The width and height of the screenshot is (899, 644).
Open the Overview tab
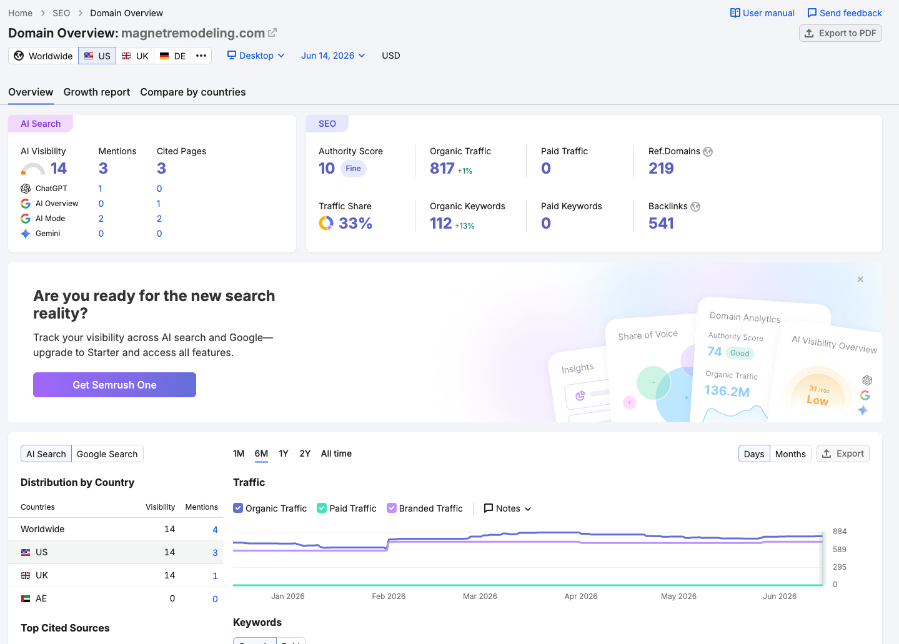click(x=31, y=92)
